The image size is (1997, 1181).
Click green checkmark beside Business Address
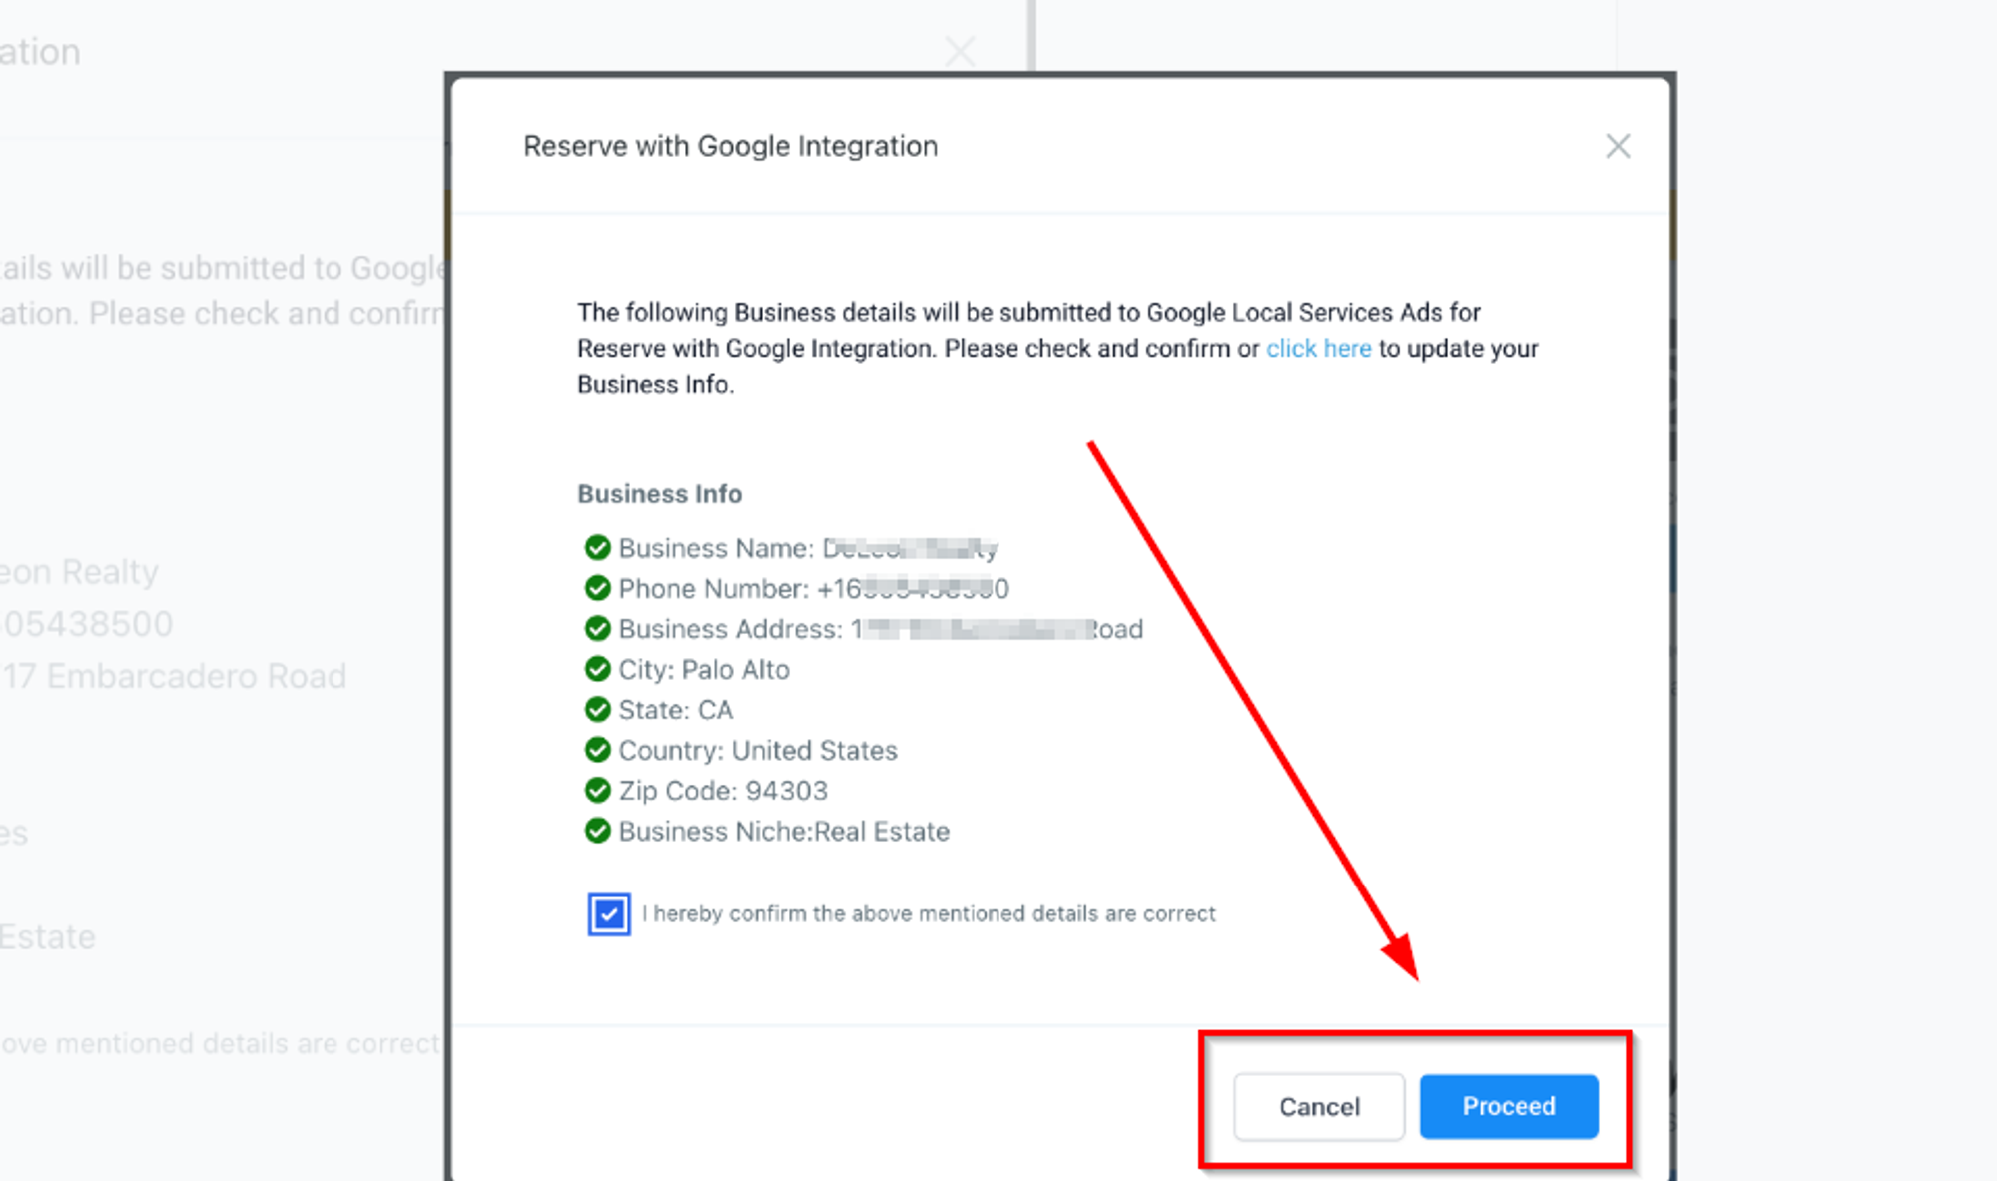click(597, 629)
